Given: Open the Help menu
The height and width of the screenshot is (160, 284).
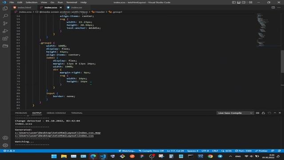Looking at the screenshot, I should [x=83, y=2].
